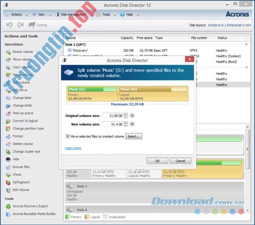
Task: Choose the Delete volume icon
Action: coord(8,144)
